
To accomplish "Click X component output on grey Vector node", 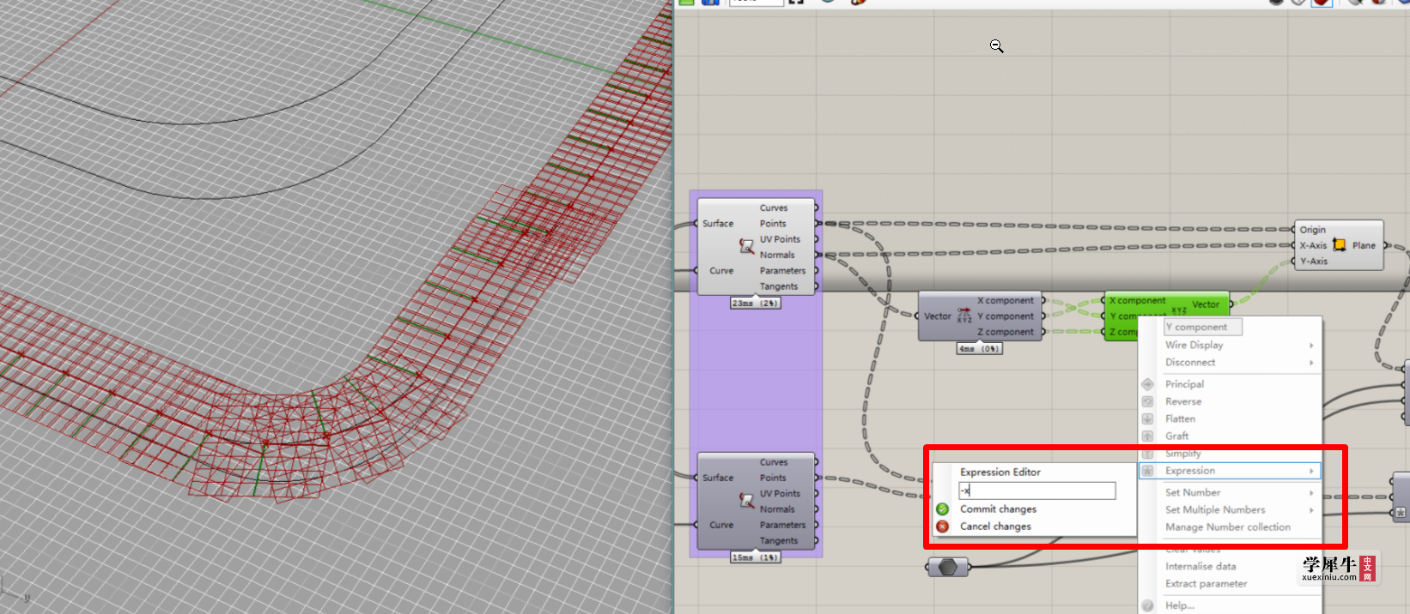I will [x=1005, y=300].
